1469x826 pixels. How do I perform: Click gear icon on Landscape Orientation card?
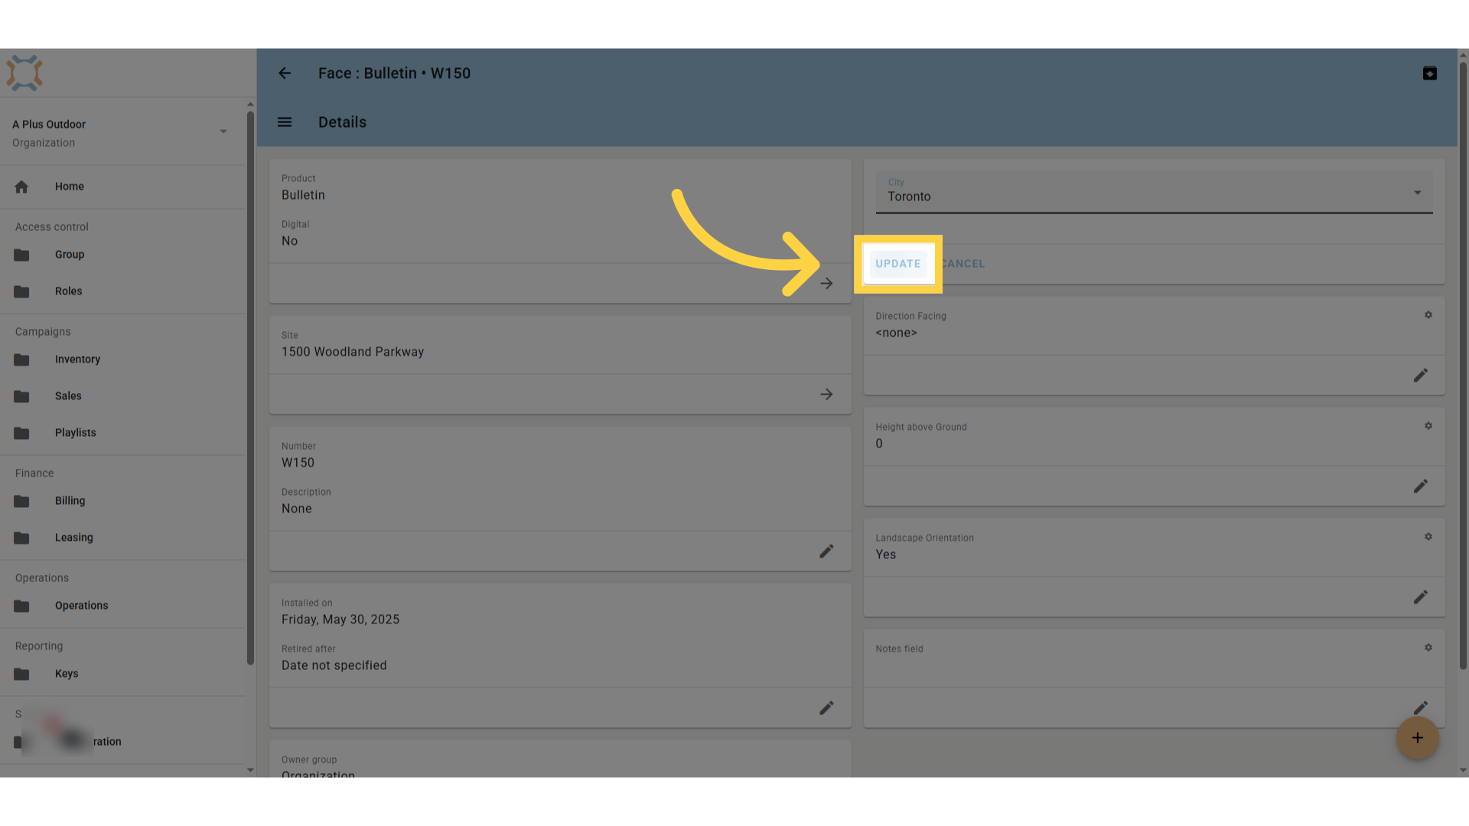click(x=1428, y=537)
